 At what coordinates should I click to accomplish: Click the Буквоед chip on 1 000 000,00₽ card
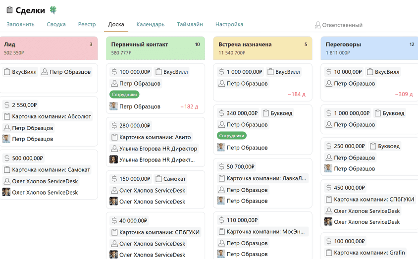389,113
